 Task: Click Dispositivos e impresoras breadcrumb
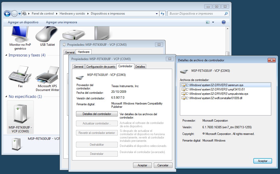click(108, 14)
